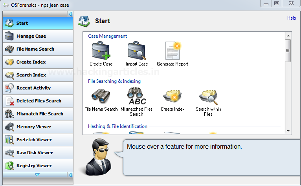Click the Create Index icon in panel
301x186 pixels.
(173, 96)
